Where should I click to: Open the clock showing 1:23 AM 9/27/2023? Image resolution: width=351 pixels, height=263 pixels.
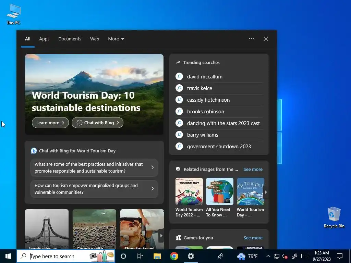[x=322, y=256]
